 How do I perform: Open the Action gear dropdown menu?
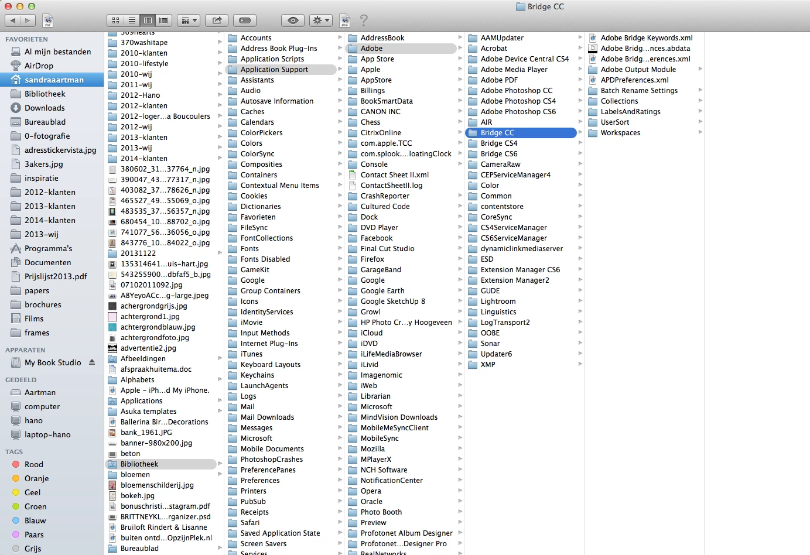pyautogui.click(x=321, y=20)
